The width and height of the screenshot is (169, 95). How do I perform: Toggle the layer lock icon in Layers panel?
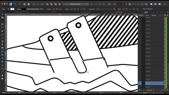[x=167, y=15]
